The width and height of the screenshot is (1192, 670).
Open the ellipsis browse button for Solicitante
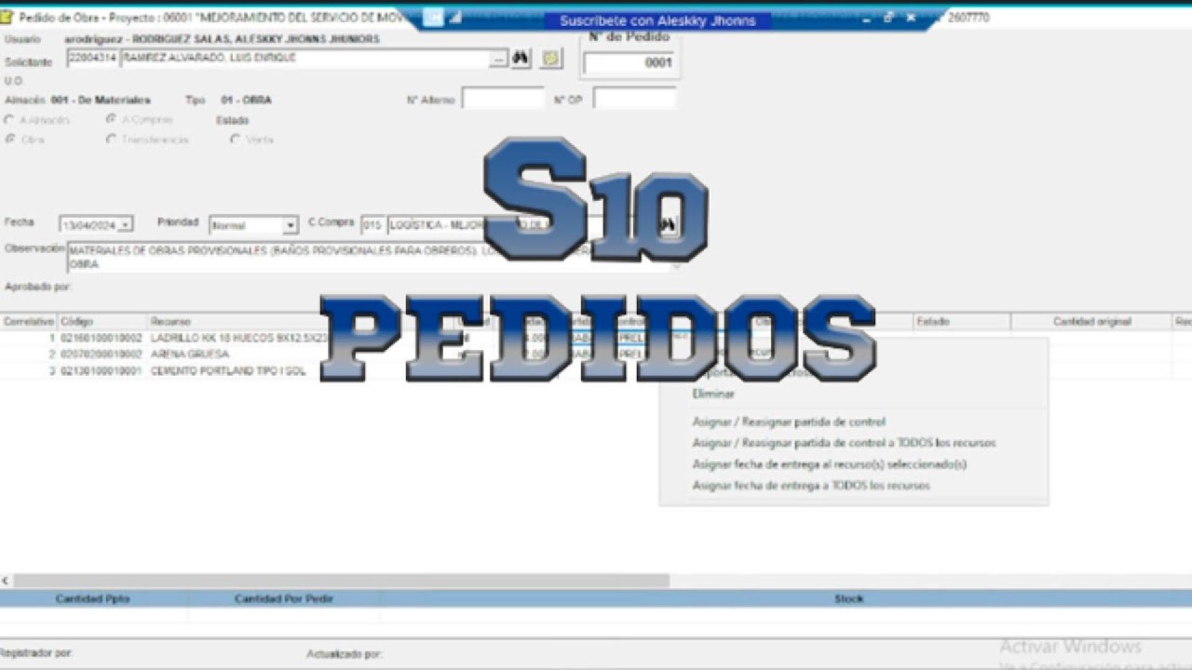click(x=499, y=59)
